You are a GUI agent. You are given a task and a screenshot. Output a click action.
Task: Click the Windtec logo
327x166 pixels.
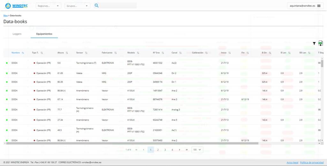pyautogui.click(x=17, y=6)
